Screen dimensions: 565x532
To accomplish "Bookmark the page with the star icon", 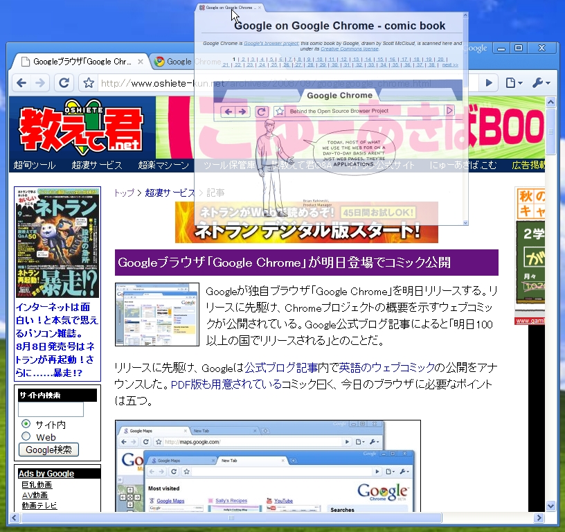I will coord(89,83).
